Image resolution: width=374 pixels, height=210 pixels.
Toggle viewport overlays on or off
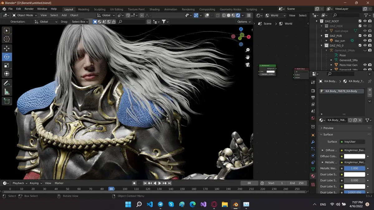207,15
